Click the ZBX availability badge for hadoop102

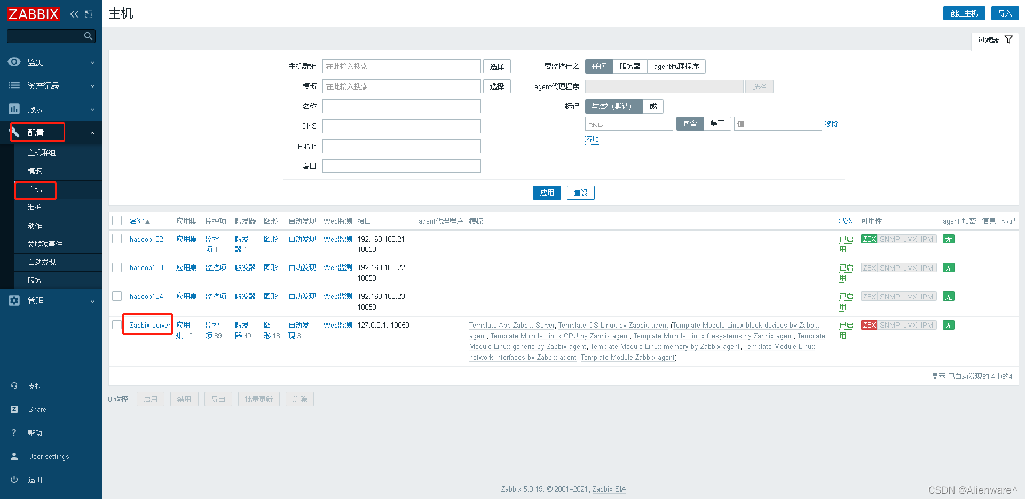point(869,239)
